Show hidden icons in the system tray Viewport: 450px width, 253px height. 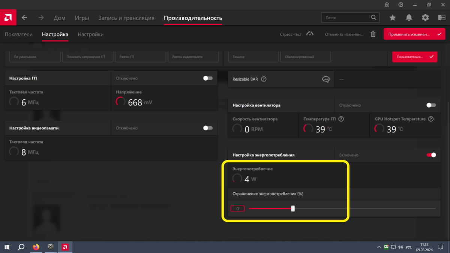[x=378, y=247]
